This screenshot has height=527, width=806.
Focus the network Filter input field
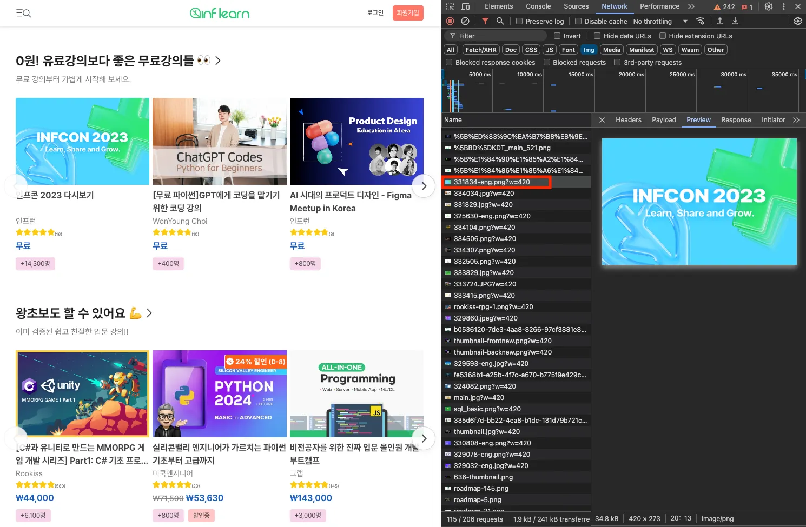(x=495, y=36)
